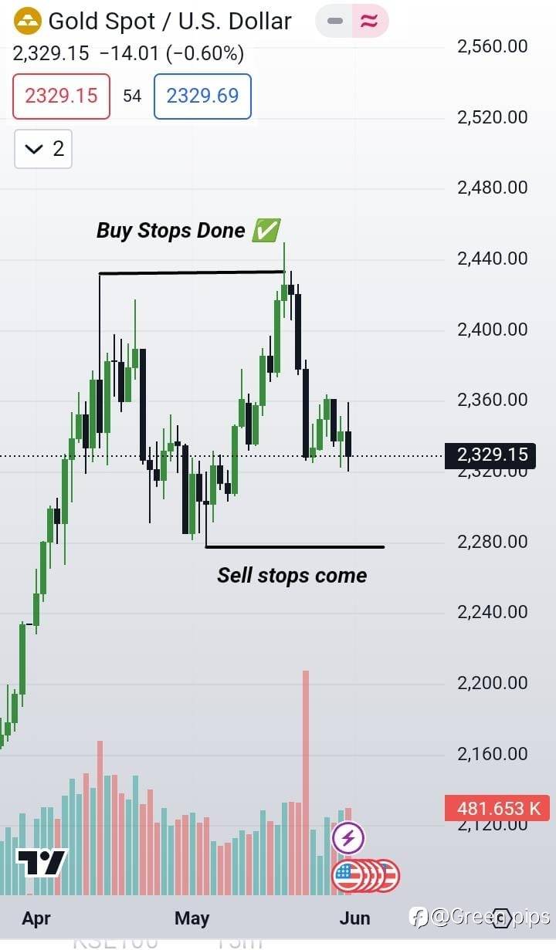Image resolution: width=556 pixels, height=950 pixels.
Task: Select the May label on time axis
Action: pyautogui.click(x=192, y=918)
